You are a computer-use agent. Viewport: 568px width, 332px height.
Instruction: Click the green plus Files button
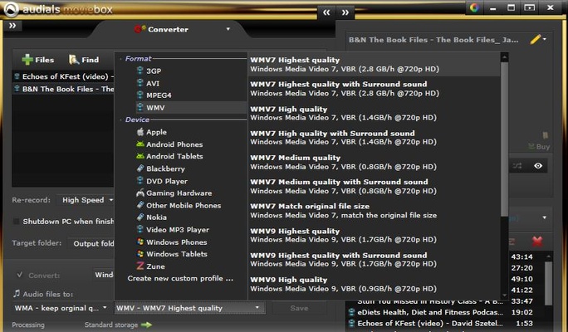pos(38,60)
